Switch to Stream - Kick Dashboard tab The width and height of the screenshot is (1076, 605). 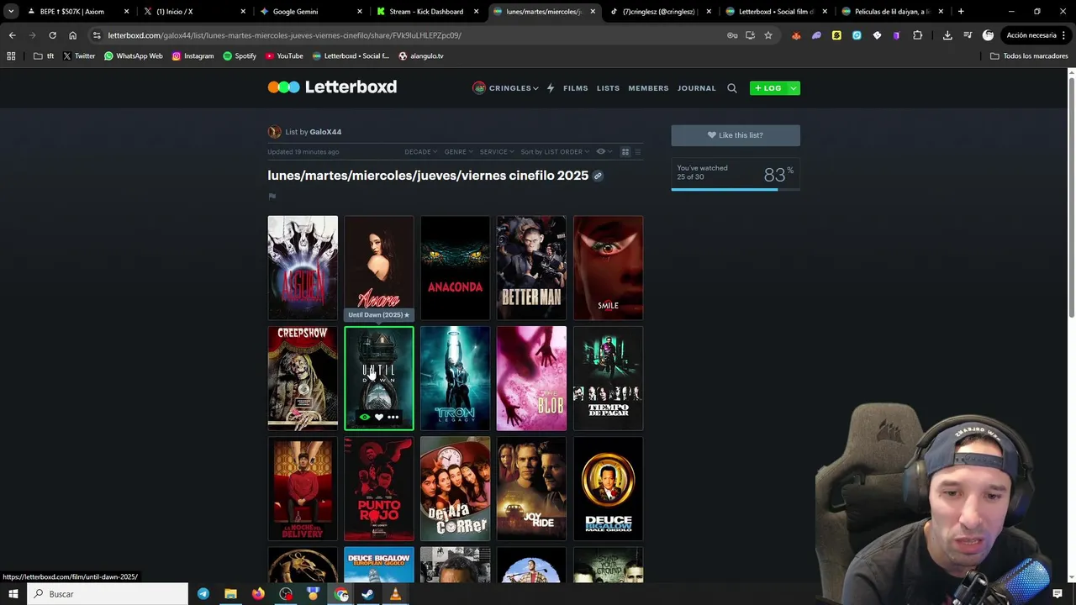(427, 12)
